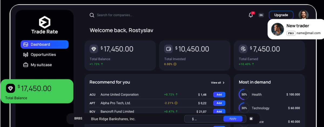324x127 pixels.
Task: Click Apply in the Blue Ridge bar
Action: pyautogui.click(x=233, y=119)
